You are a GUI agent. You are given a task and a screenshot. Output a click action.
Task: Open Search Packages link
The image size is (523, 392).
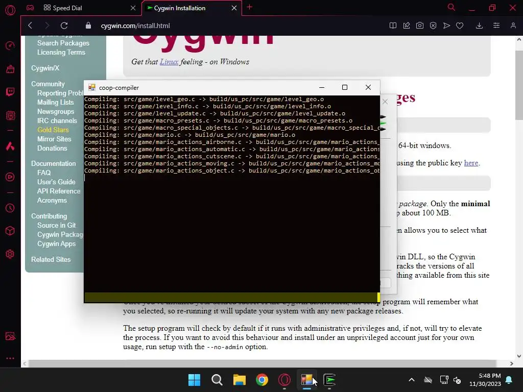tap(63, 43)
